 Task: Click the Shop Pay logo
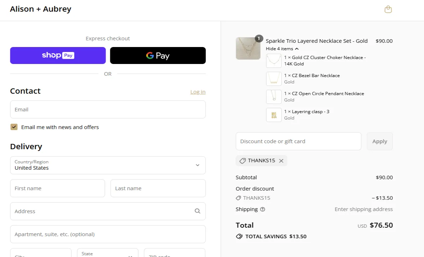[x=58, y=55]
